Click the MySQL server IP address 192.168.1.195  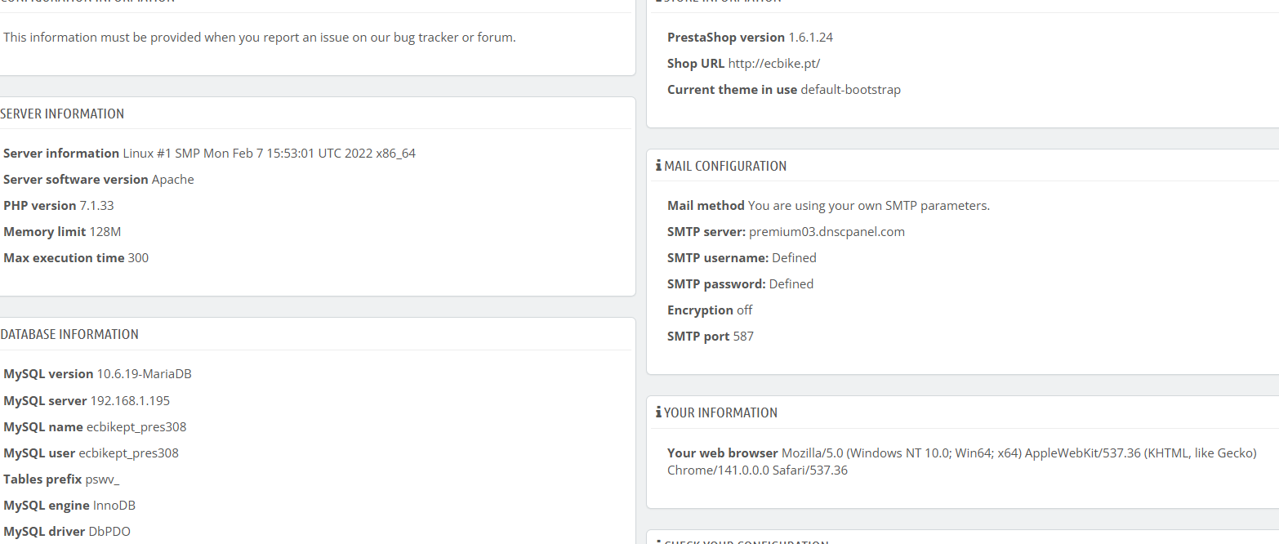[x=130, y=400]
